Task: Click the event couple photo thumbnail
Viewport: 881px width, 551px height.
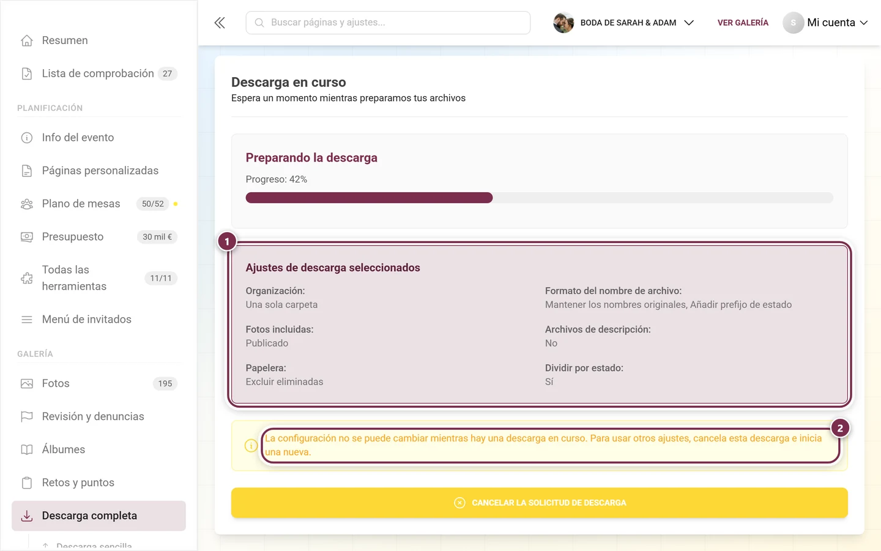Action: tap(563, 23)
